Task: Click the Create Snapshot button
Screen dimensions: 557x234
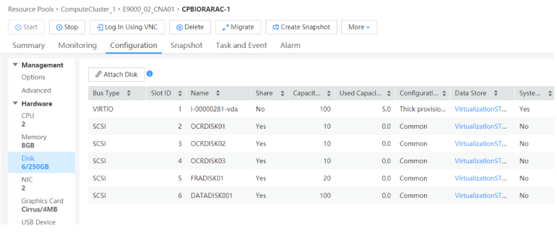Action: click(301, 27)
